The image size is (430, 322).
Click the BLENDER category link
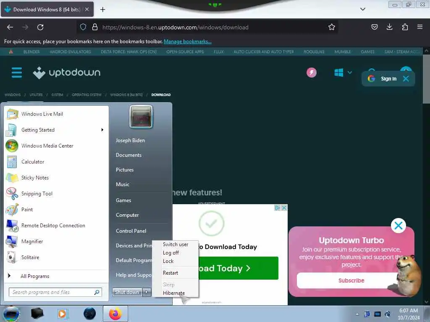pyautogui.click(x=31, y=52)
